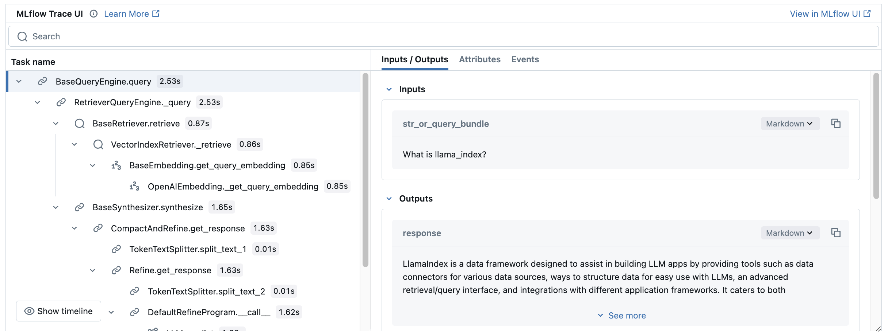Toggle the Show timeline button
The height and width of the screenshot is (336, 888).
58,311
